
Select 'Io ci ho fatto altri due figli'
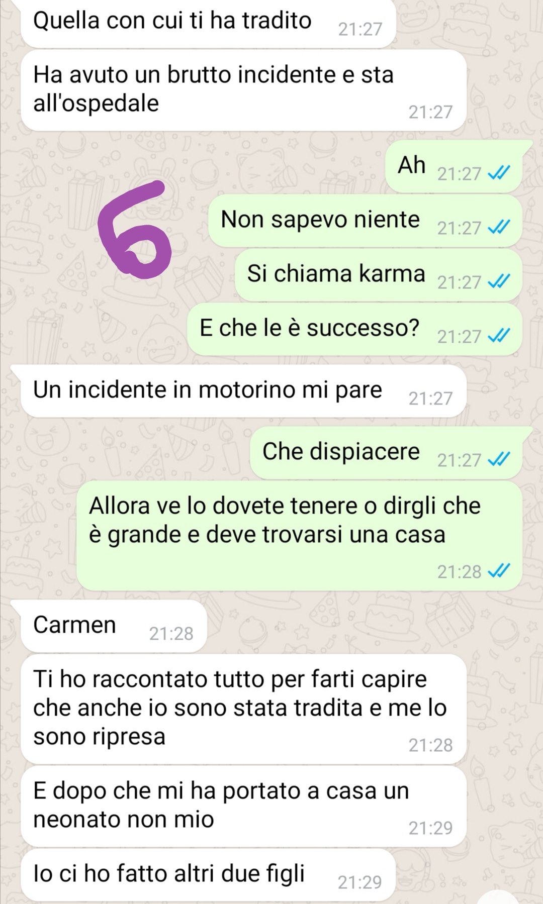208,875
